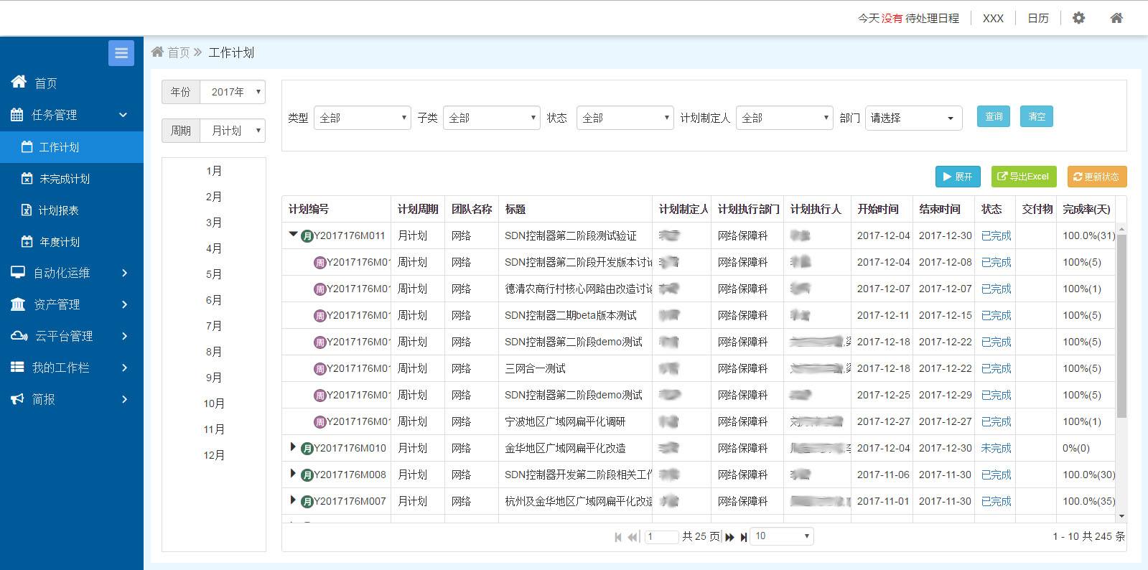Select 6月 in the month list
Screen dimensions: 1148x570
[x=214, y=300]
